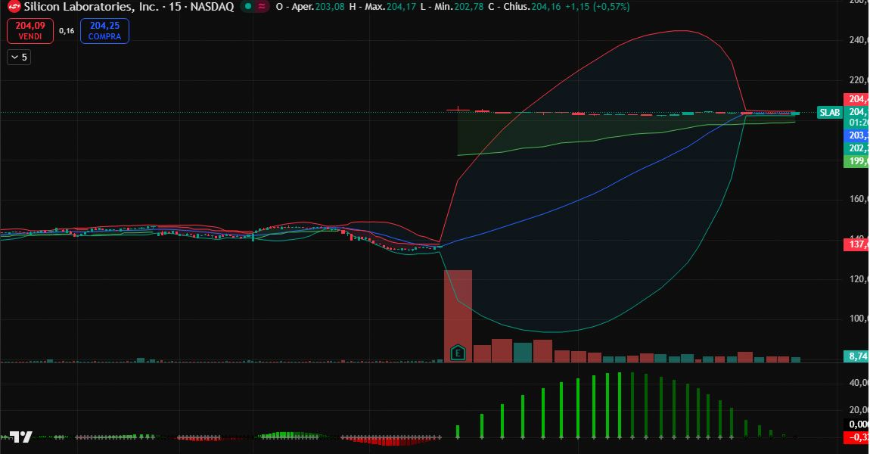870x454 pixels.
Task: Click the 220,0 price scale tick
Action: point(859,80)
